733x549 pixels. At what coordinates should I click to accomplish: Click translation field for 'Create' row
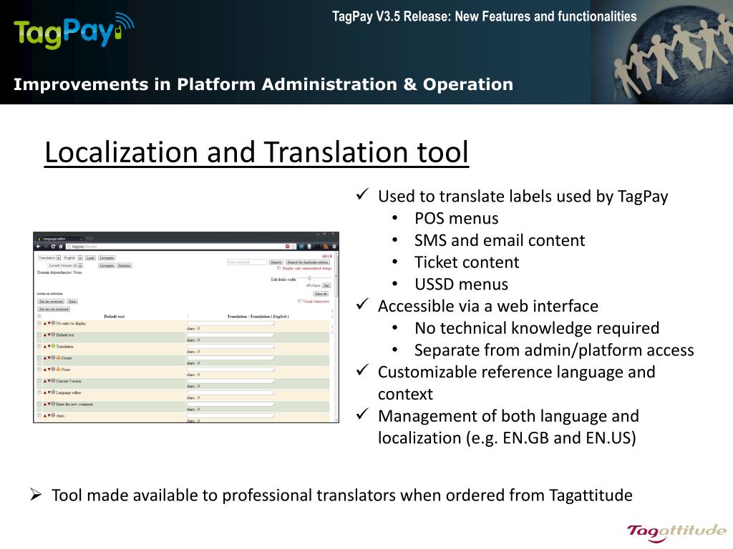(230, 357)
